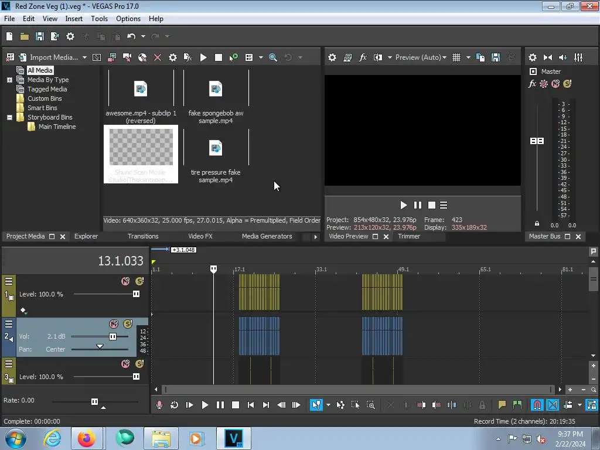Open Auto Ripple mode dropdown arrow
Viewport: 600px width, 450px height.
579,405
